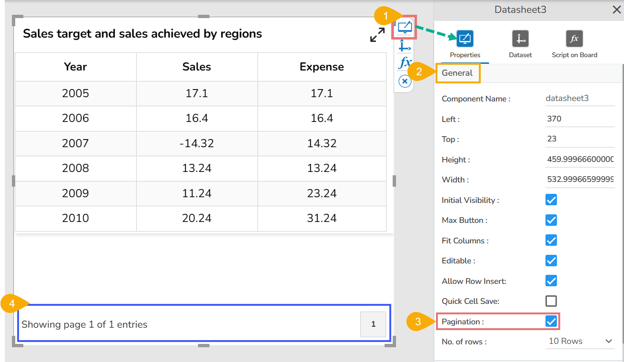Open the No. of rows dropdown
Image resolution: width=624 pixels, height=362 pixels.
coord(580,341)
